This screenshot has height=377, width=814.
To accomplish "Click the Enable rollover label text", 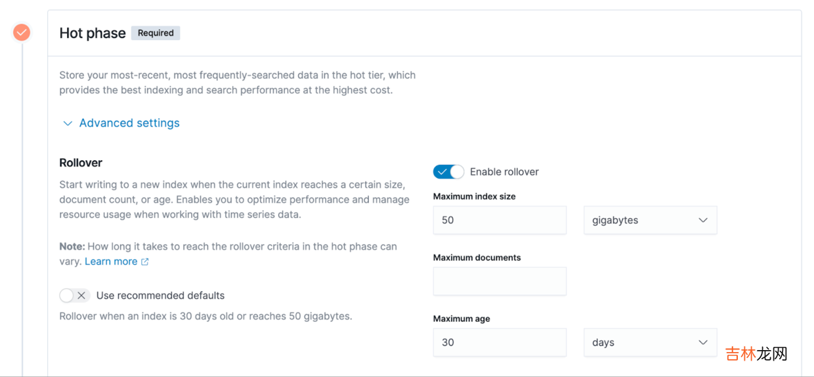I will tap(504, 172).
